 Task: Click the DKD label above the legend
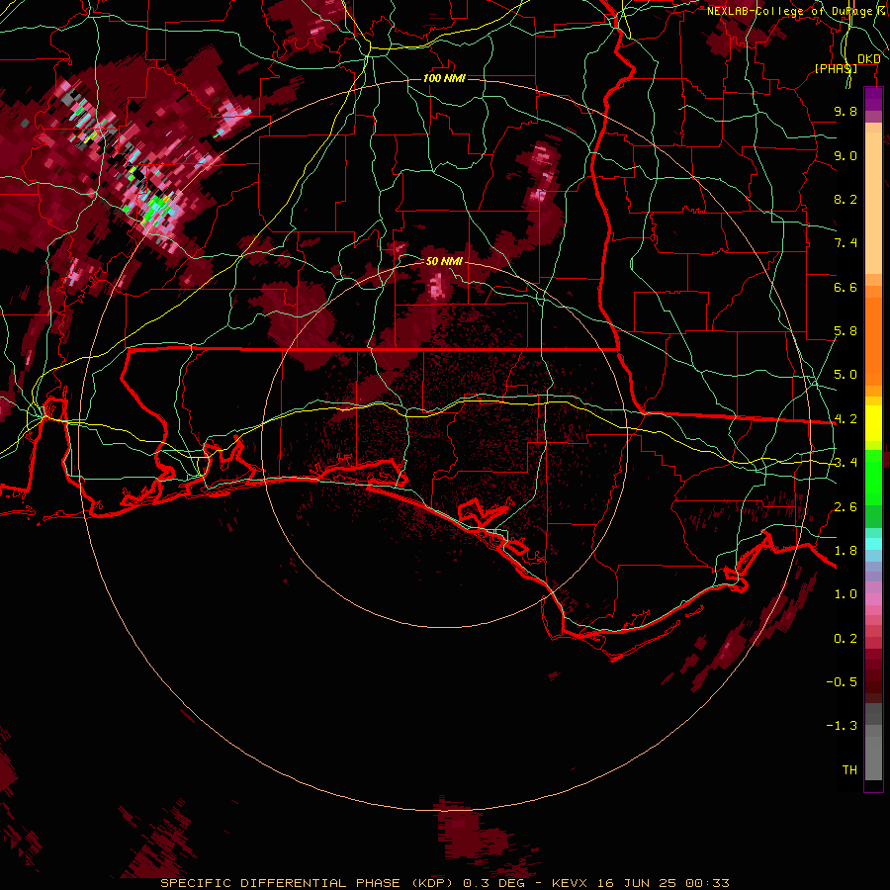(868, 58)
